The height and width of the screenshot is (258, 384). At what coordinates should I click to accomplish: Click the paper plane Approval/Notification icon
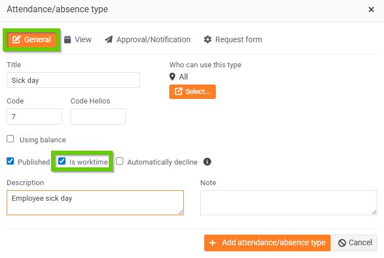(x=109, y=39)
